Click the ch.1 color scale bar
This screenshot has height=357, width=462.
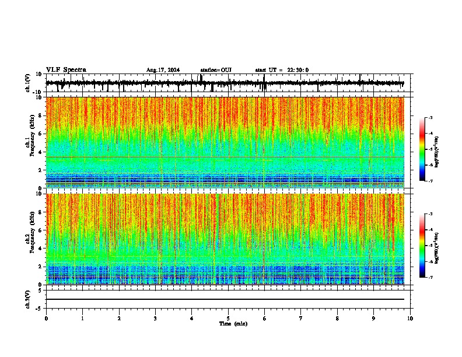(x=422, y=149)
